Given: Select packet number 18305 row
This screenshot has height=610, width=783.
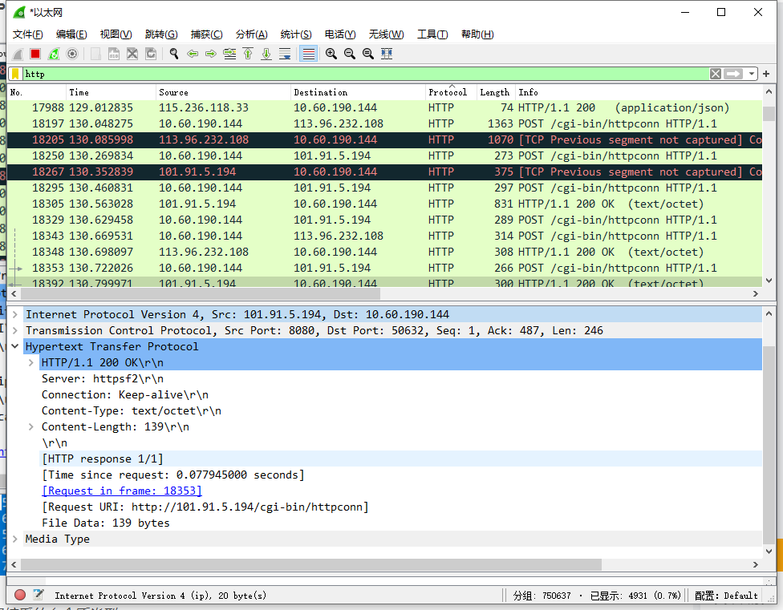Looking at the screenshot, I should (x=384, y=204).
